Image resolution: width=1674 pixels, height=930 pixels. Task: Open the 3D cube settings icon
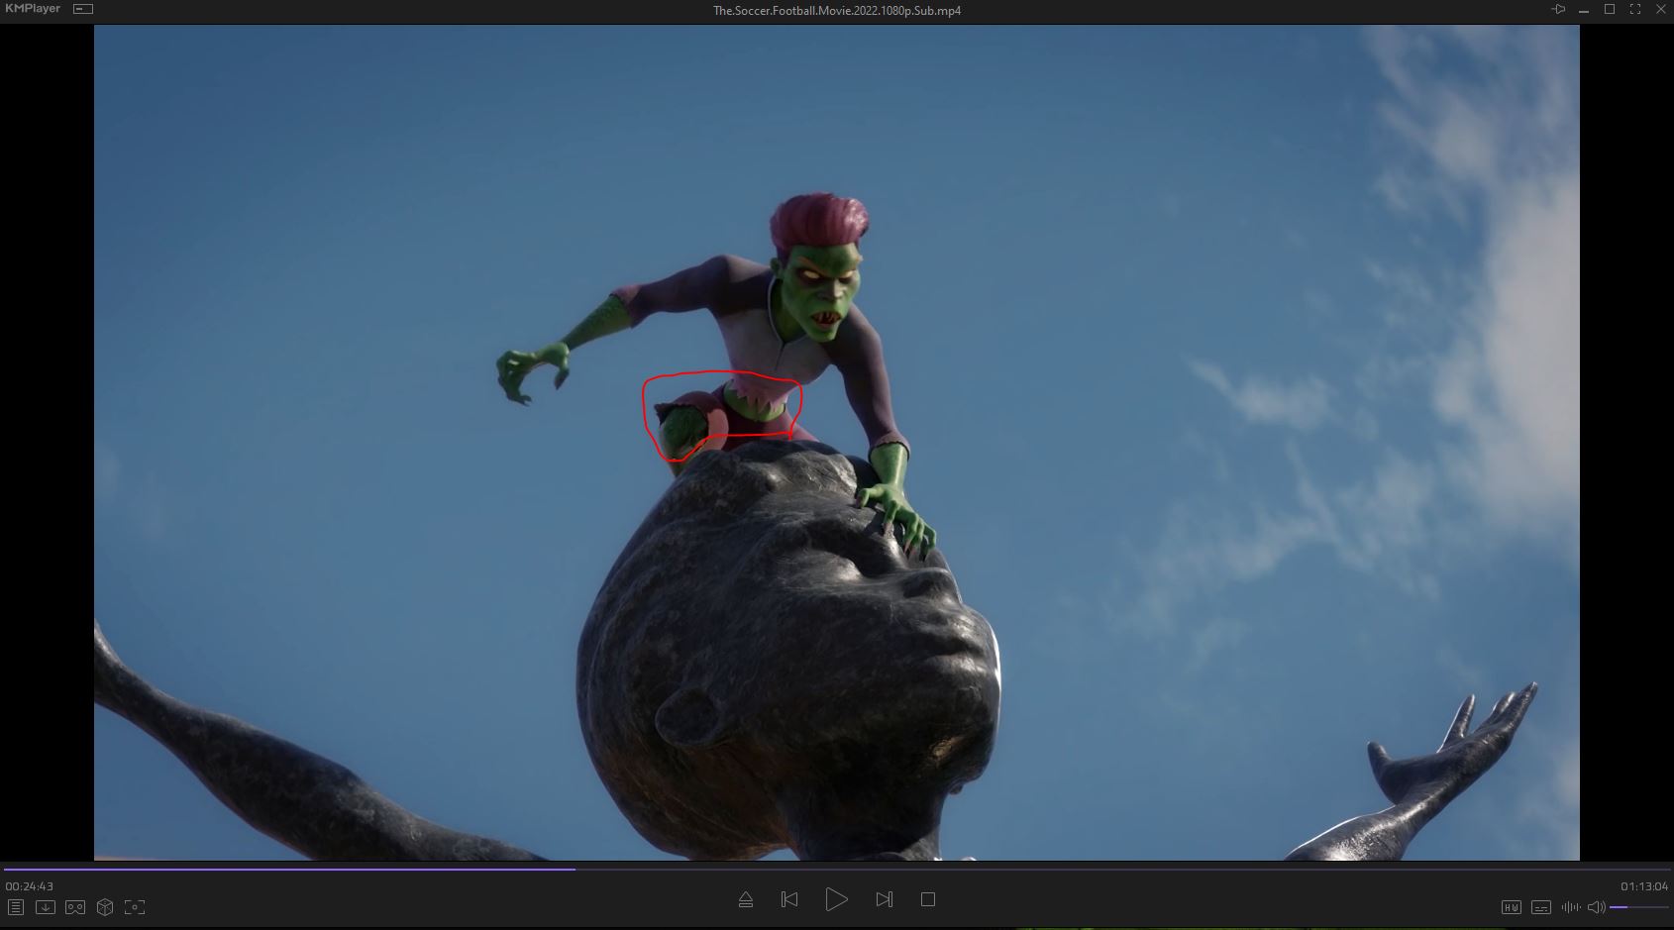point(105,907)
